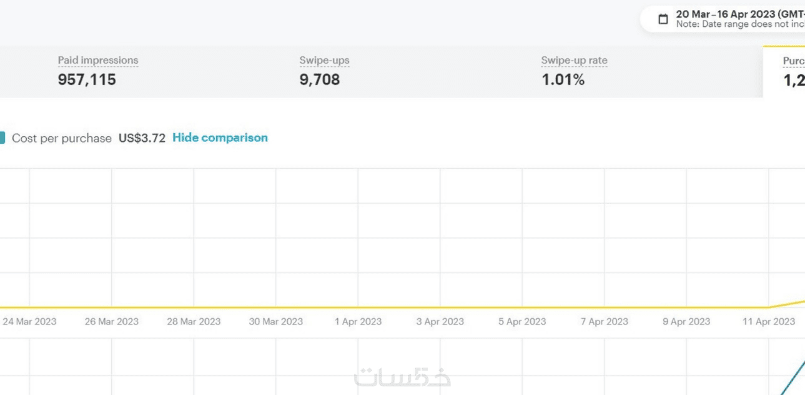The height and width of the screenshot is (395, 805).
Task: Choose the 7 Apr 2023 axis label
Action: [x=605, y=322]
